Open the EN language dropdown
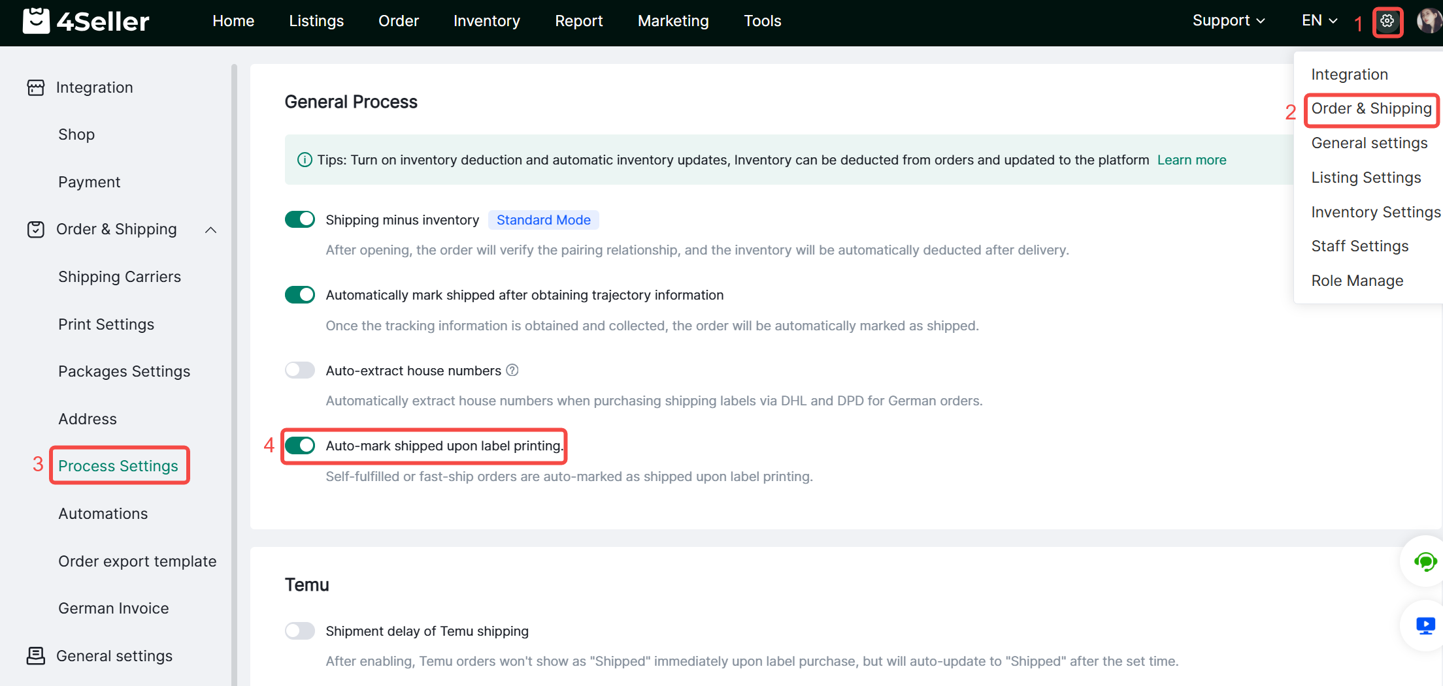Viewport: 1443px width, 686px height. coord(1319,21)
